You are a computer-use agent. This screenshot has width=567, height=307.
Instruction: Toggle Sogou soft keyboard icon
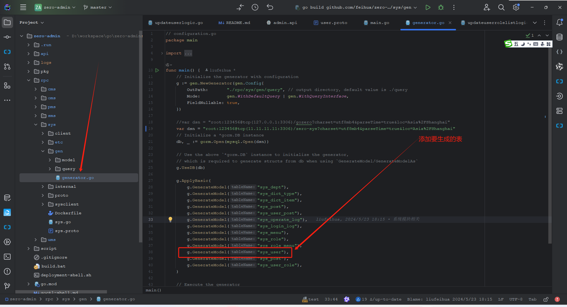click(x=536, y=44)
